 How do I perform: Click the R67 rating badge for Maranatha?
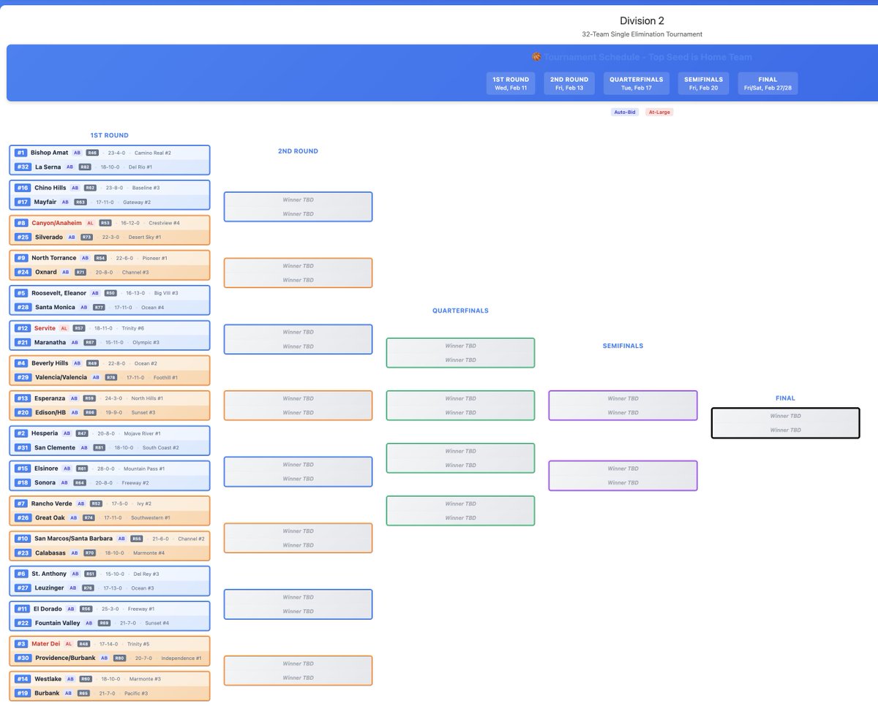[x=90, y=342]
